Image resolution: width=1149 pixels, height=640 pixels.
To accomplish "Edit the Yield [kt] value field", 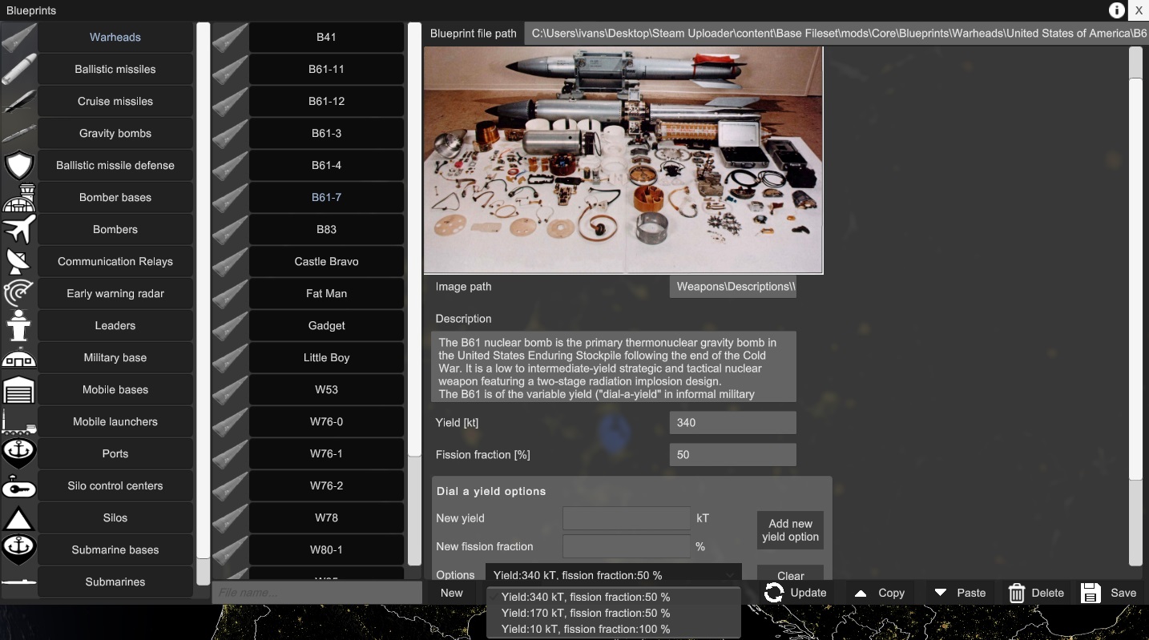I will (x=732, y=422).
